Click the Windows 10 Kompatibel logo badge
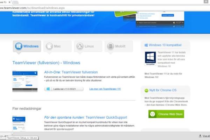 150,58
